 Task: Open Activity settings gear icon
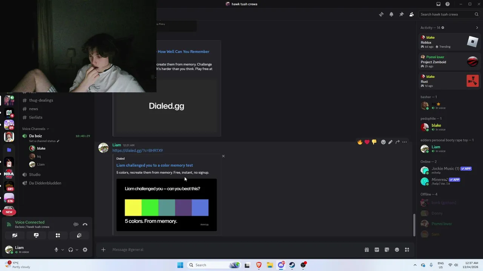point(443,27)
